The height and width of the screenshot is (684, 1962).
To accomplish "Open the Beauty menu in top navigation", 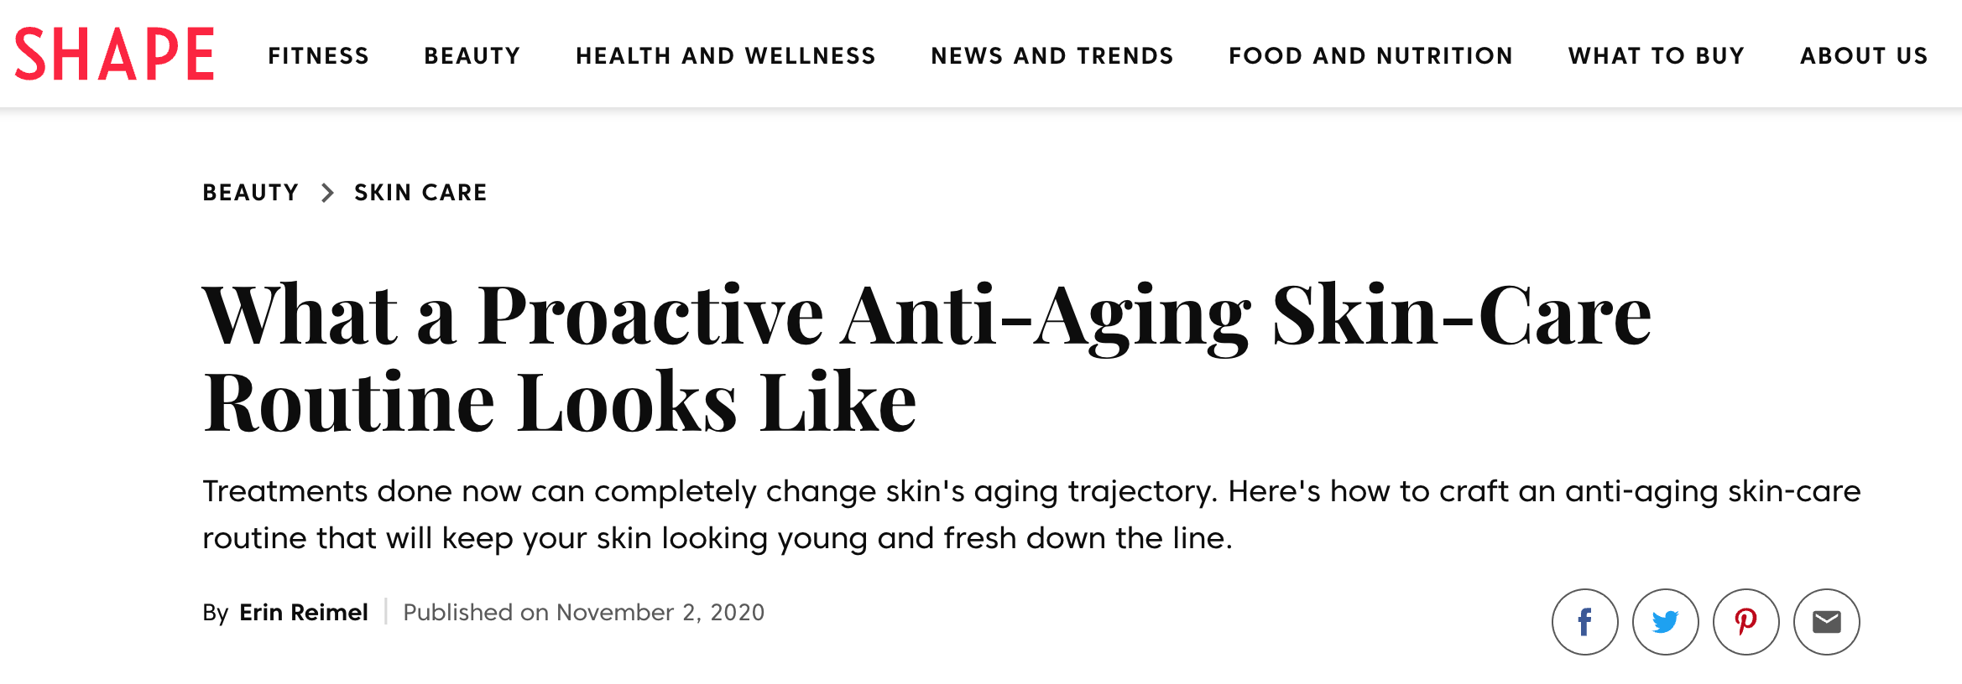I will (x=472, y=56).
